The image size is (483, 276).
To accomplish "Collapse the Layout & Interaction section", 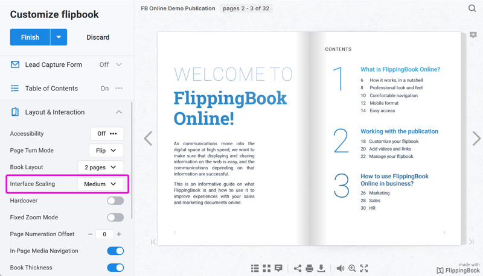I will (x=119, y=112).
